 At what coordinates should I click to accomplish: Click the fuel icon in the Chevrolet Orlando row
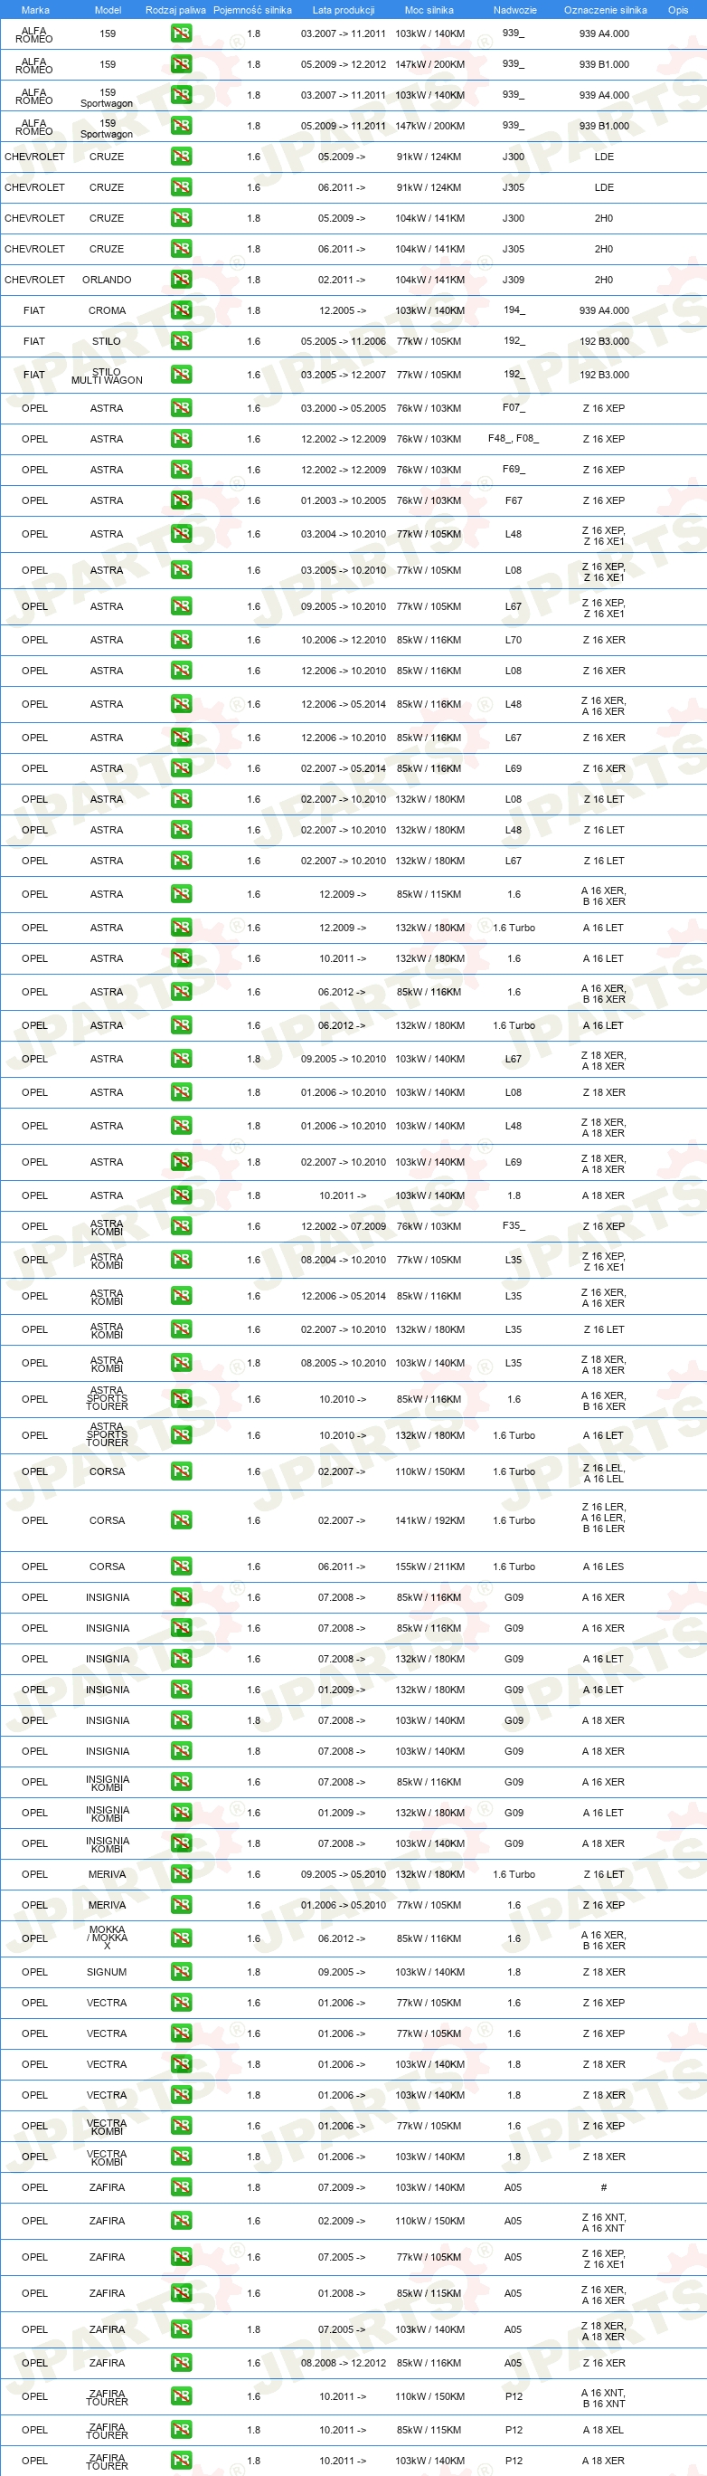181,280
